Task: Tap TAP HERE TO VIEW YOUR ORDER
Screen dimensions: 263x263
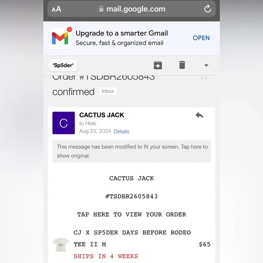Action: [131, 214]
